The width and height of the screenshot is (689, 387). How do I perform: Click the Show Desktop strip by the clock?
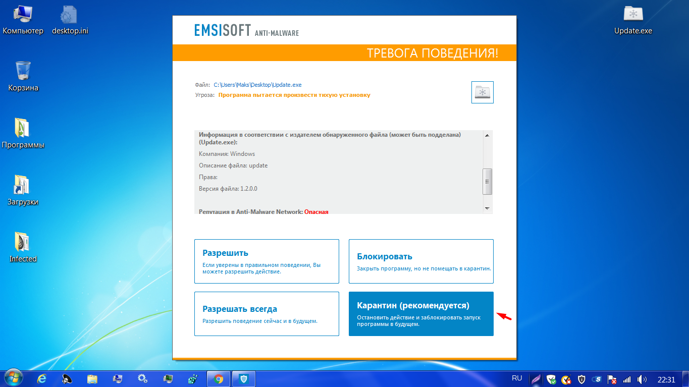point(685,378)
